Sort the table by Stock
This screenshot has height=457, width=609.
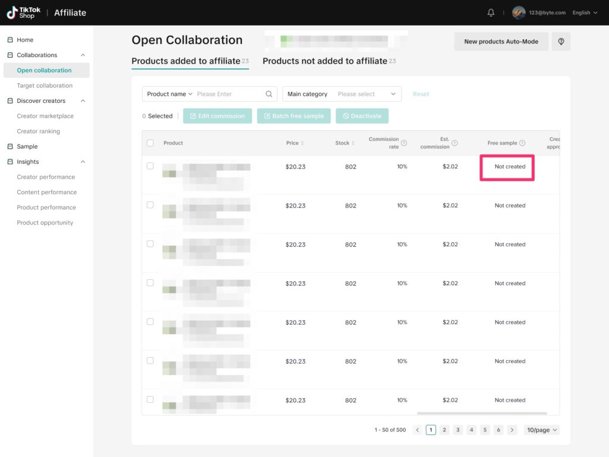[353, 143]
